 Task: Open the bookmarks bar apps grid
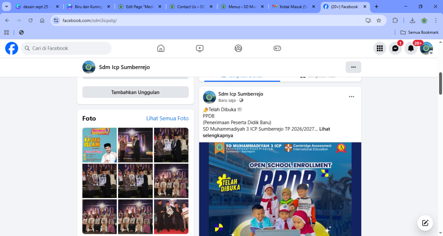pyautogui.click(x=6, y=32)
